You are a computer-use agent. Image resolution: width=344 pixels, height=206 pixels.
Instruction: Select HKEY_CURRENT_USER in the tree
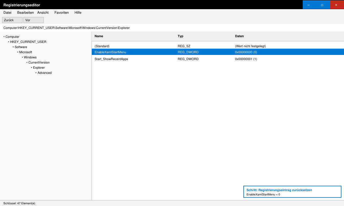click(28, 42)
